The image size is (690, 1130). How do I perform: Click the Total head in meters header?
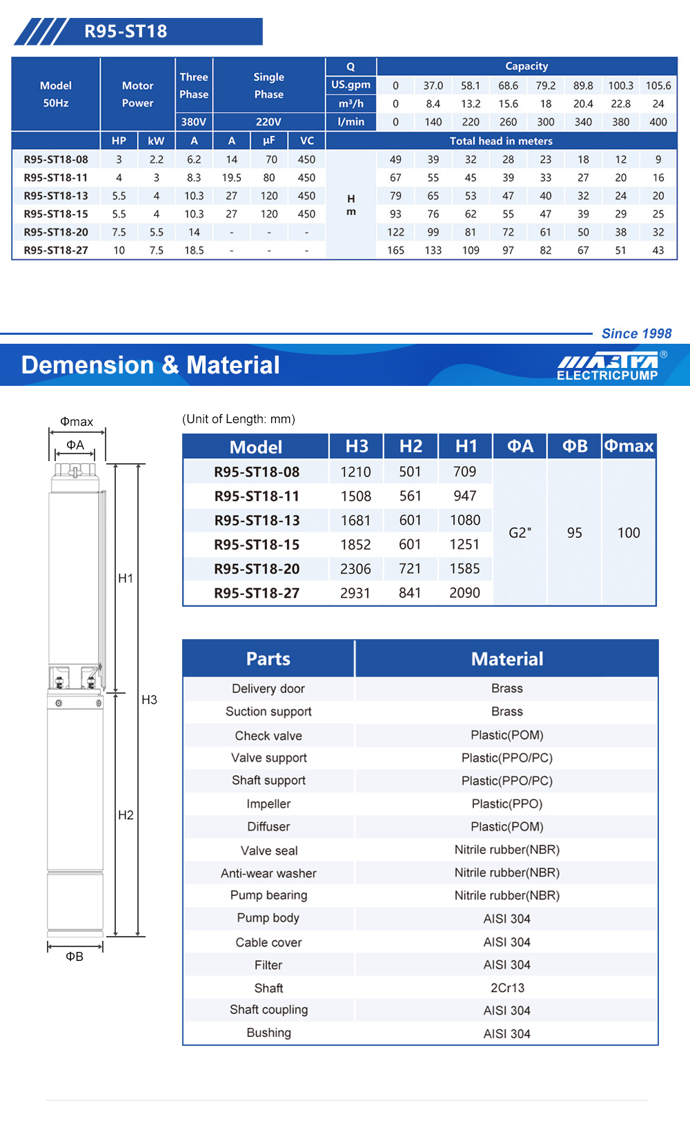point(501,141)
